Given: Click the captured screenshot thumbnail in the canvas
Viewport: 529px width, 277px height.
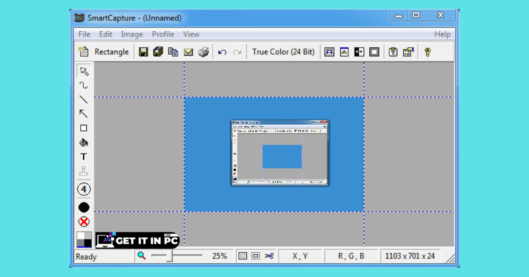Looking at the screenshot, I should 280,153.
